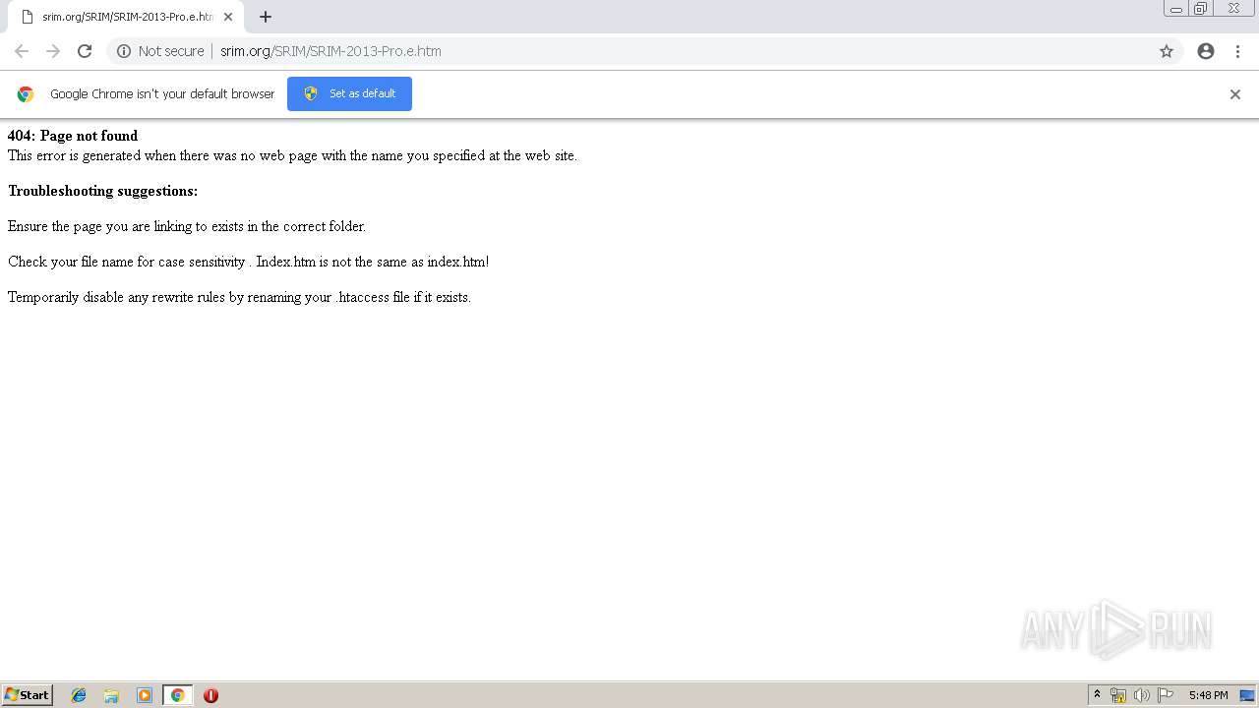Viewport: 1259px width, 708px height.
Task: Close the srim.org tab
Action: 228,17
